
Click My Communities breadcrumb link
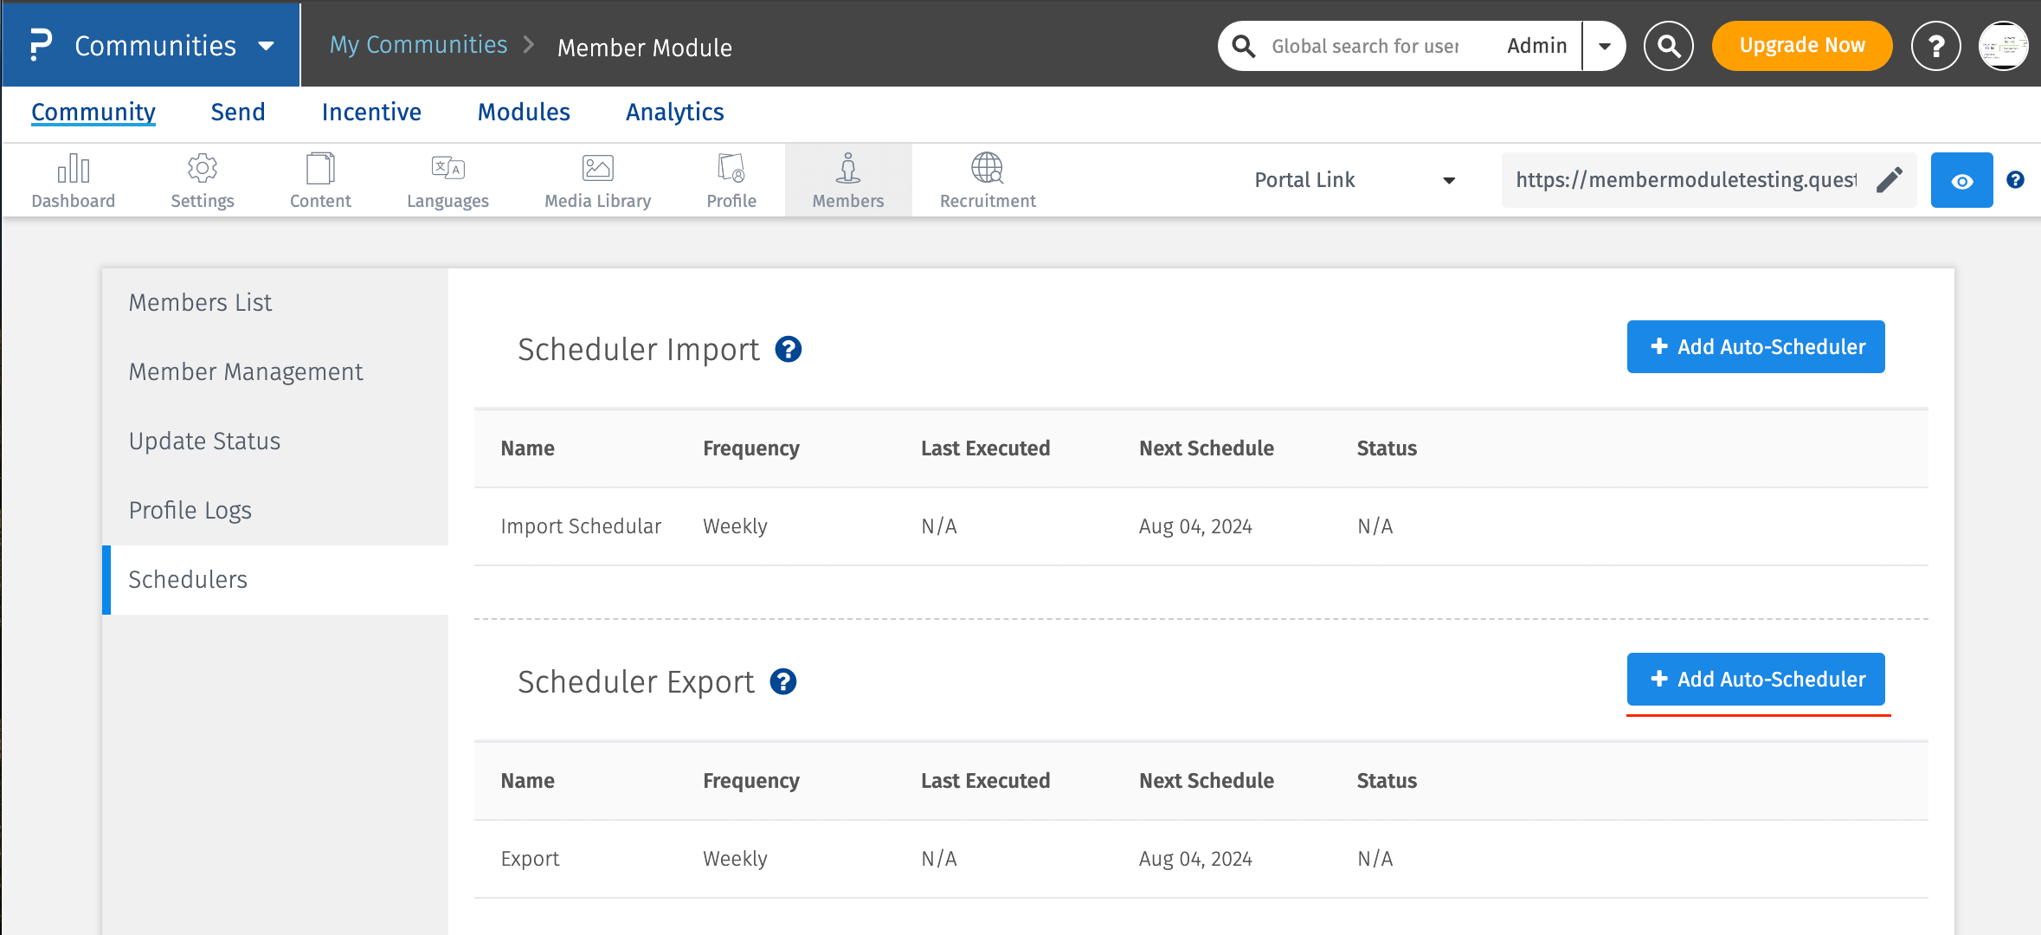point(418,45)
